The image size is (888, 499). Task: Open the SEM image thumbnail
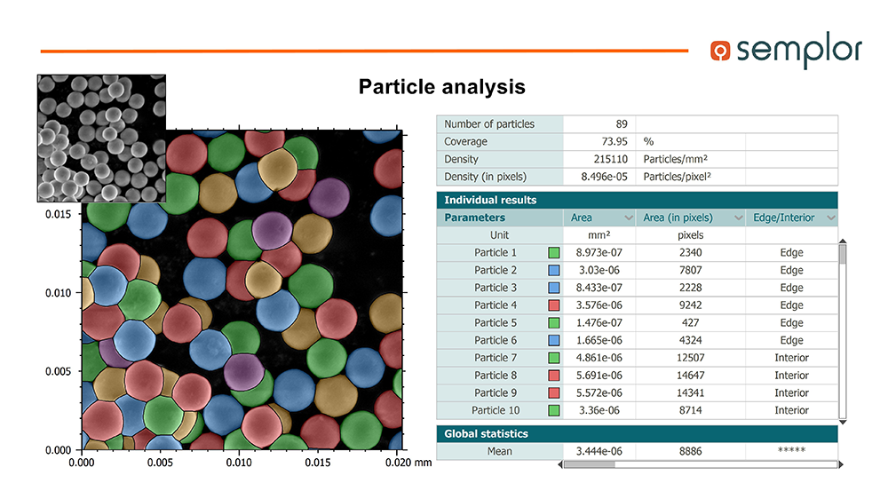(101, 138)
